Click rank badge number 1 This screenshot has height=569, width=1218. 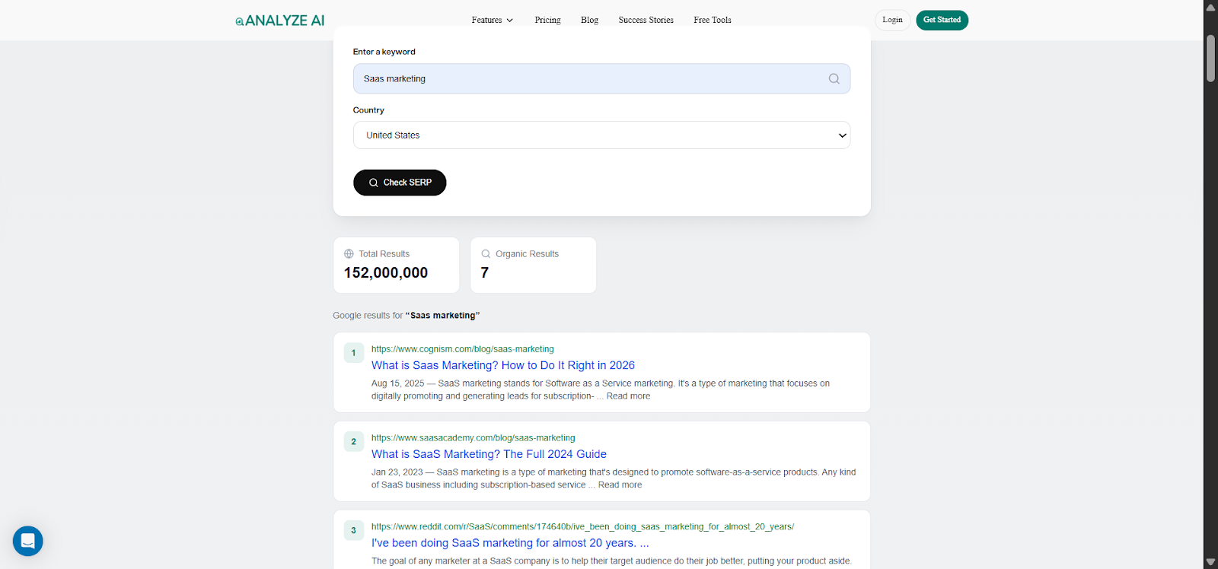(x=353, y=353)
